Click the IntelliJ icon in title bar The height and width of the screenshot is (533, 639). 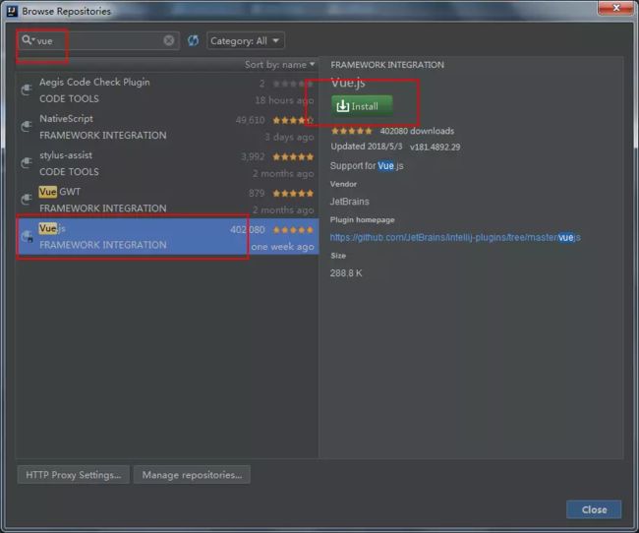click(x=12, y=11)
